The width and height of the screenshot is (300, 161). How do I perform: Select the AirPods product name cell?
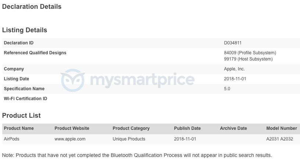coord(11,139)
